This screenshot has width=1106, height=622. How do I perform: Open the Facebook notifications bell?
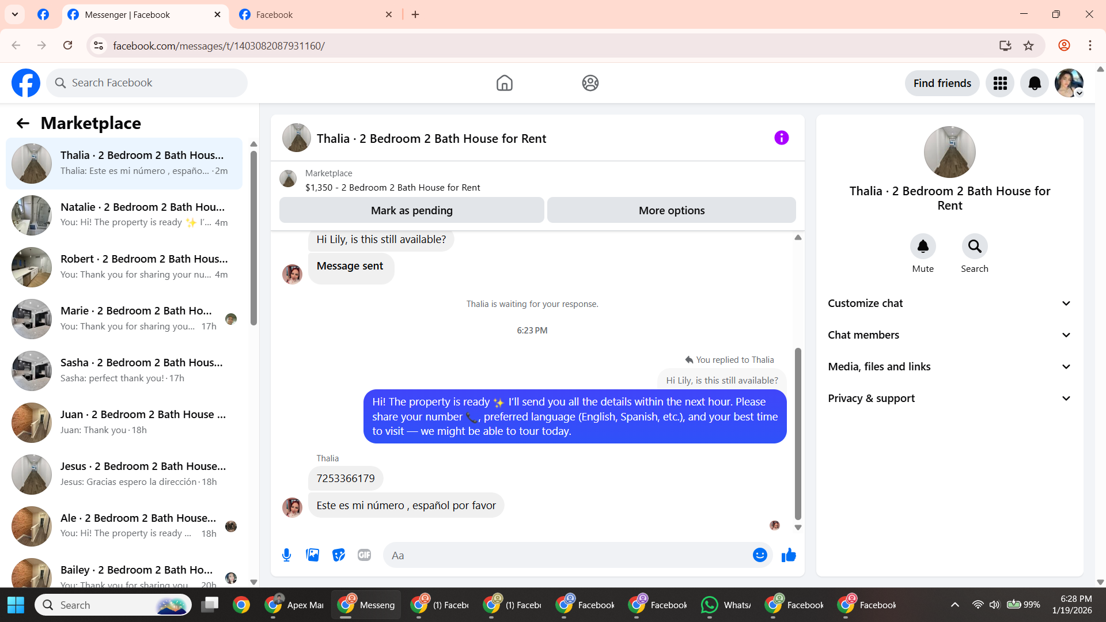pos(1035,84)
